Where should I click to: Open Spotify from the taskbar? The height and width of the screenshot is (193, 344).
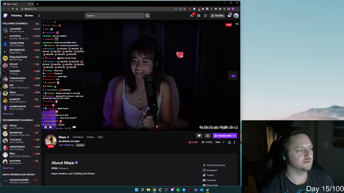coord(178,190)
